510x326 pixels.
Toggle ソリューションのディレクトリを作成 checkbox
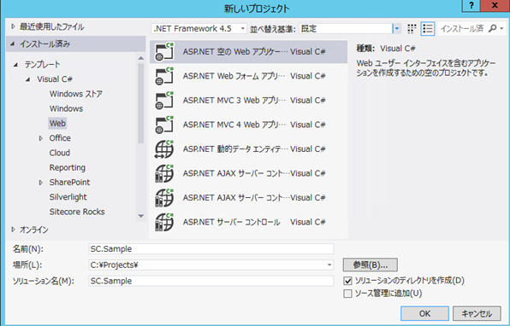pyautogui.click(x=347, y=281)
